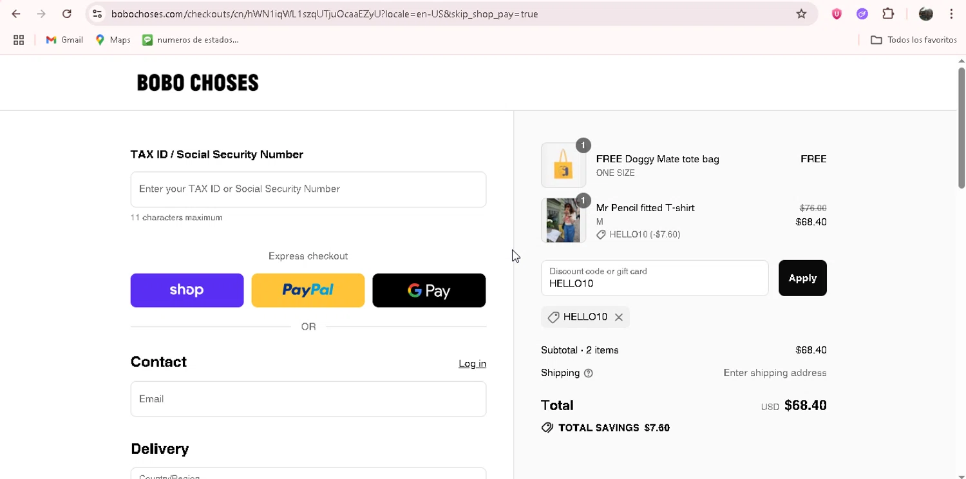The image size is (966, 479).
Task: Show the Shipping help question icon
Action: click(x=588, y=373)
